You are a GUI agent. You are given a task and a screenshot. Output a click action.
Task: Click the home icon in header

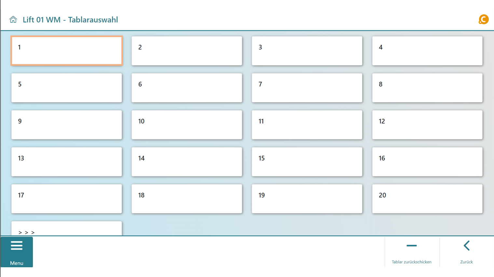pos(13,20)
